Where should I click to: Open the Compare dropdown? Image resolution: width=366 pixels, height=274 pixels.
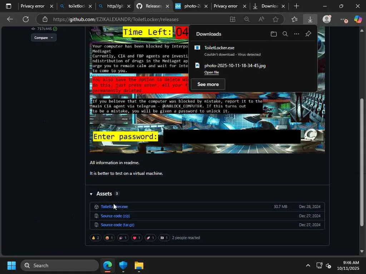click(44, 37)
